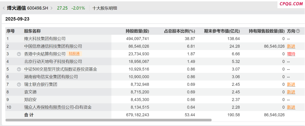Open 增持 link for 香港中央結算有限公司
305x126 pixels.
291,54
